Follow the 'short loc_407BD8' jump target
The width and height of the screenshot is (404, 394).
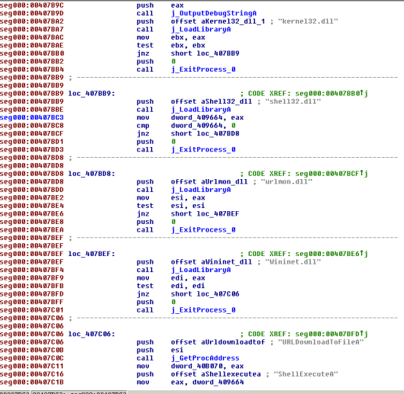205,133
